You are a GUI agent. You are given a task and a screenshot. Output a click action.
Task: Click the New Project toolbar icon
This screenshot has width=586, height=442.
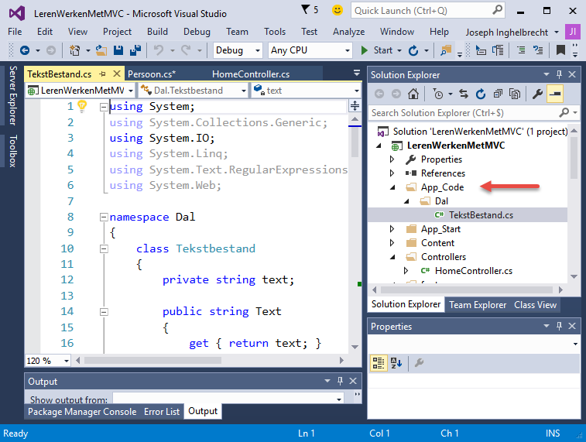75,50
